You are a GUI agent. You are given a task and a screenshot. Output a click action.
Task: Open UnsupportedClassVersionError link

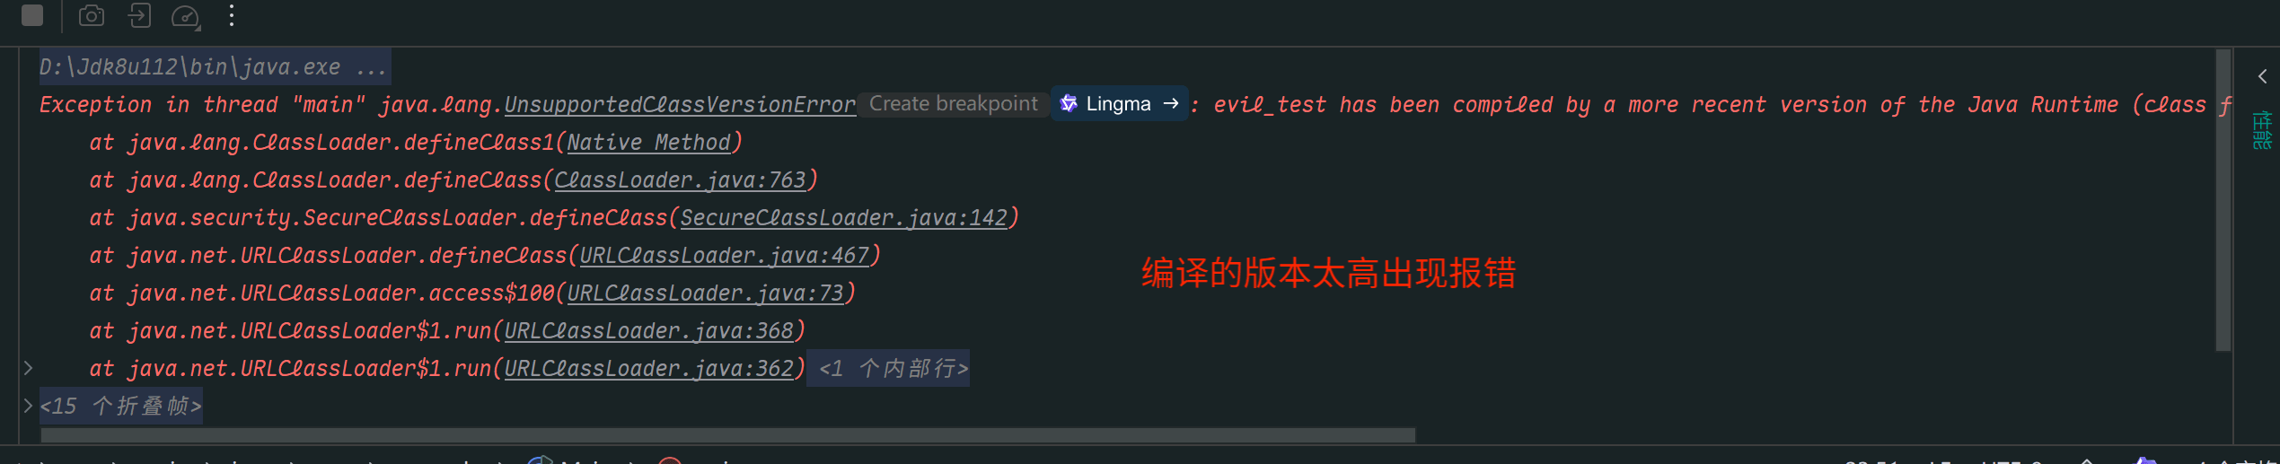[680, 105]
